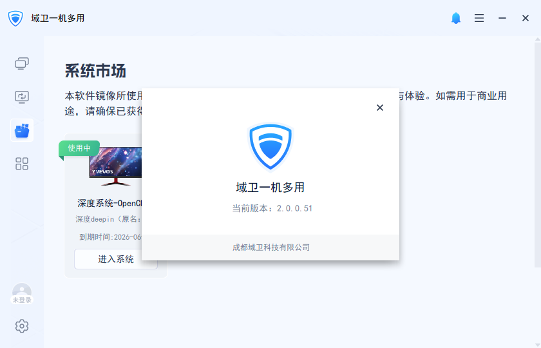This screenshot has height=348, width=541.
Task: Select the system market store sidebar icon
Action: pos(22,130)
